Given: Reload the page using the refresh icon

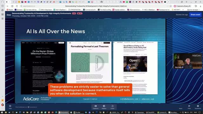Looking at the screenshot, I should tap(17, 6).
